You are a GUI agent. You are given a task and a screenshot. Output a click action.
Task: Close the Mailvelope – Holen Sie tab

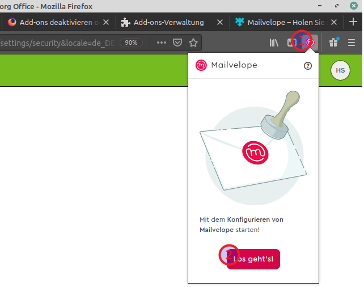pyautogui.click(x=334, y=22)
